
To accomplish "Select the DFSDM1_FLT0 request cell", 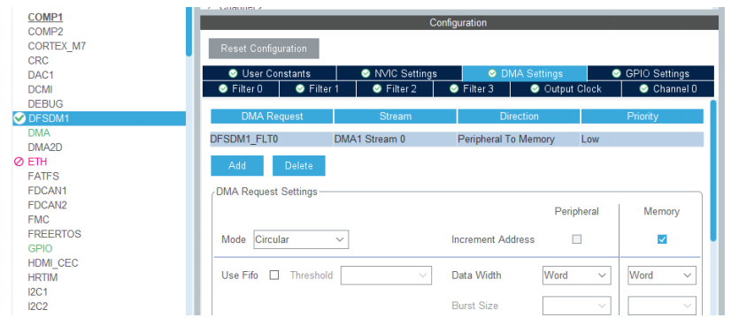I will [x=272, y=139].
